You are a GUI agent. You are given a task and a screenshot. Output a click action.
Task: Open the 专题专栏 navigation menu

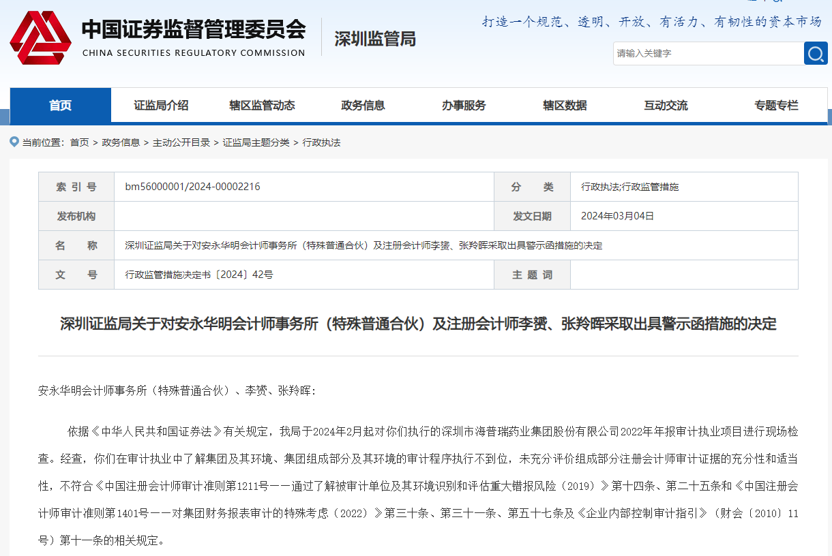click(776, 105)
